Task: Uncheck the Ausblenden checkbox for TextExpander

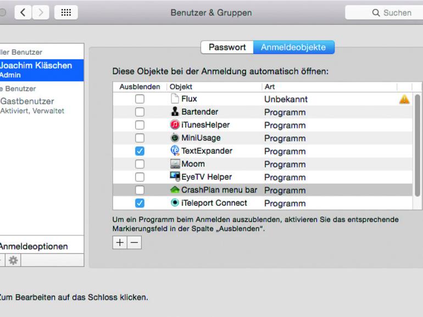Action: (140, 151)
